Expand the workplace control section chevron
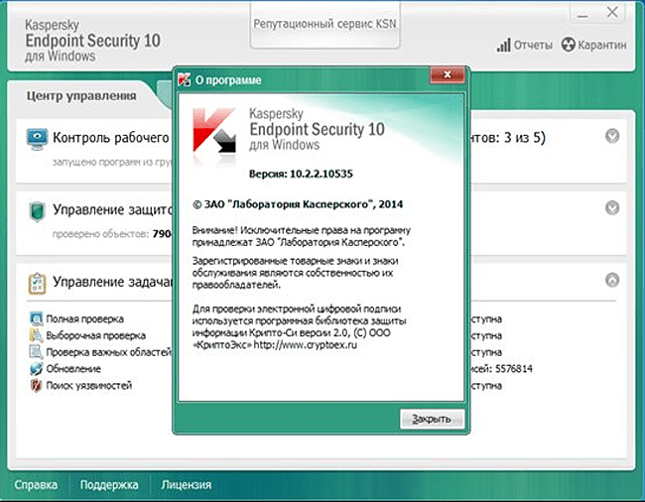 pos(612,136)
